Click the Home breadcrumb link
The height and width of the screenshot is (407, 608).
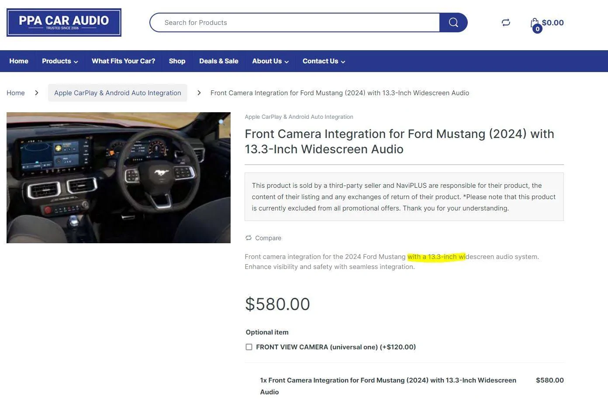point(16,93)
